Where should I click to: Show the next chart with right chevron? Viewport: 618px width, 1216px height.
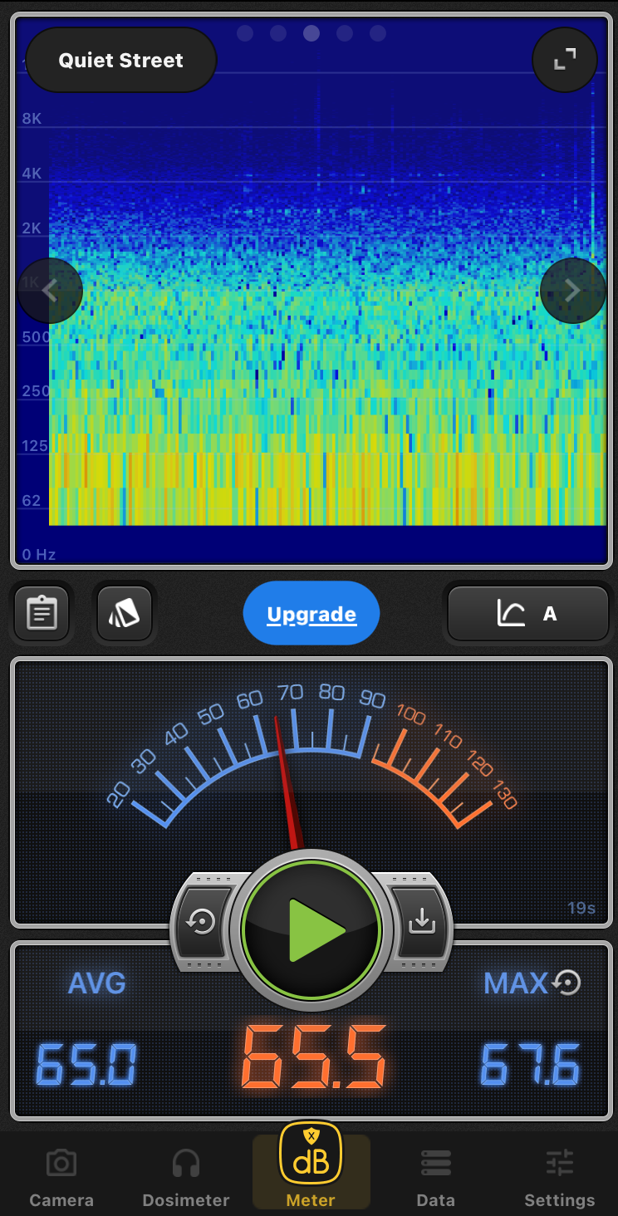tap(572, 291)
